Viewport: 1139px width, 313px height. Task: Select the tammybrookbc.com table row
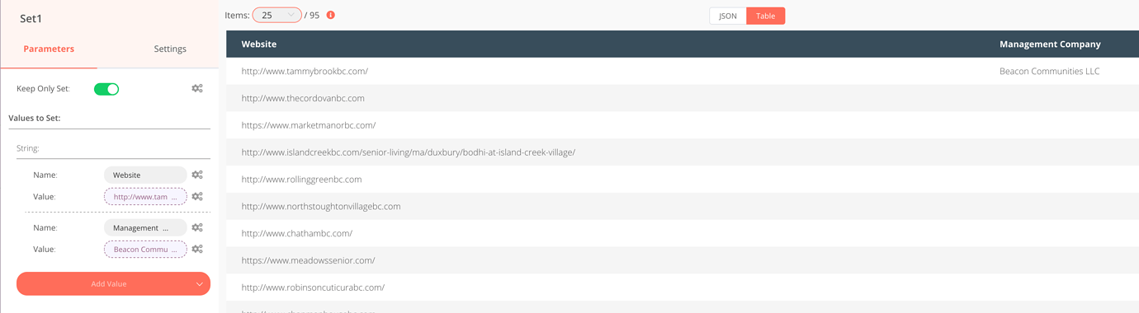click(683, 71)
